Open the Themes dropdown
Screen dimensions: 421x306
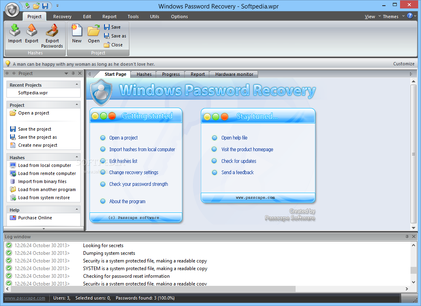[393, 17]
